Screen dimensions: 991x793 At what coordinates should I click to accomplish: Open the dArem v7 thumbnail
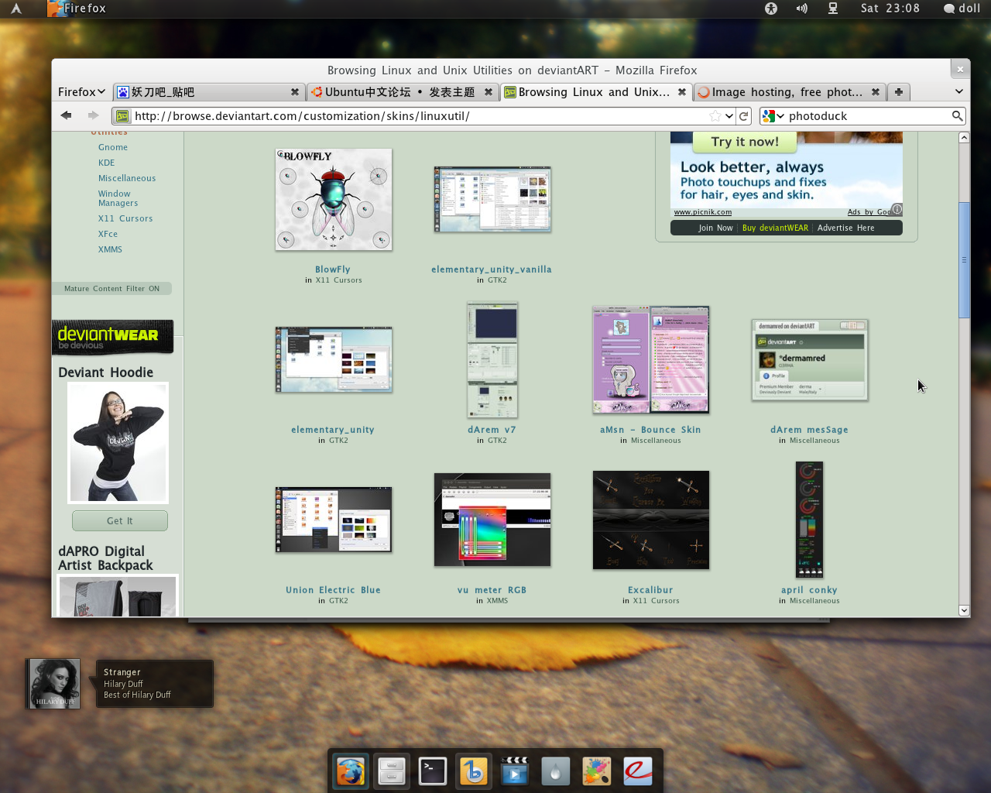(492, 360)
